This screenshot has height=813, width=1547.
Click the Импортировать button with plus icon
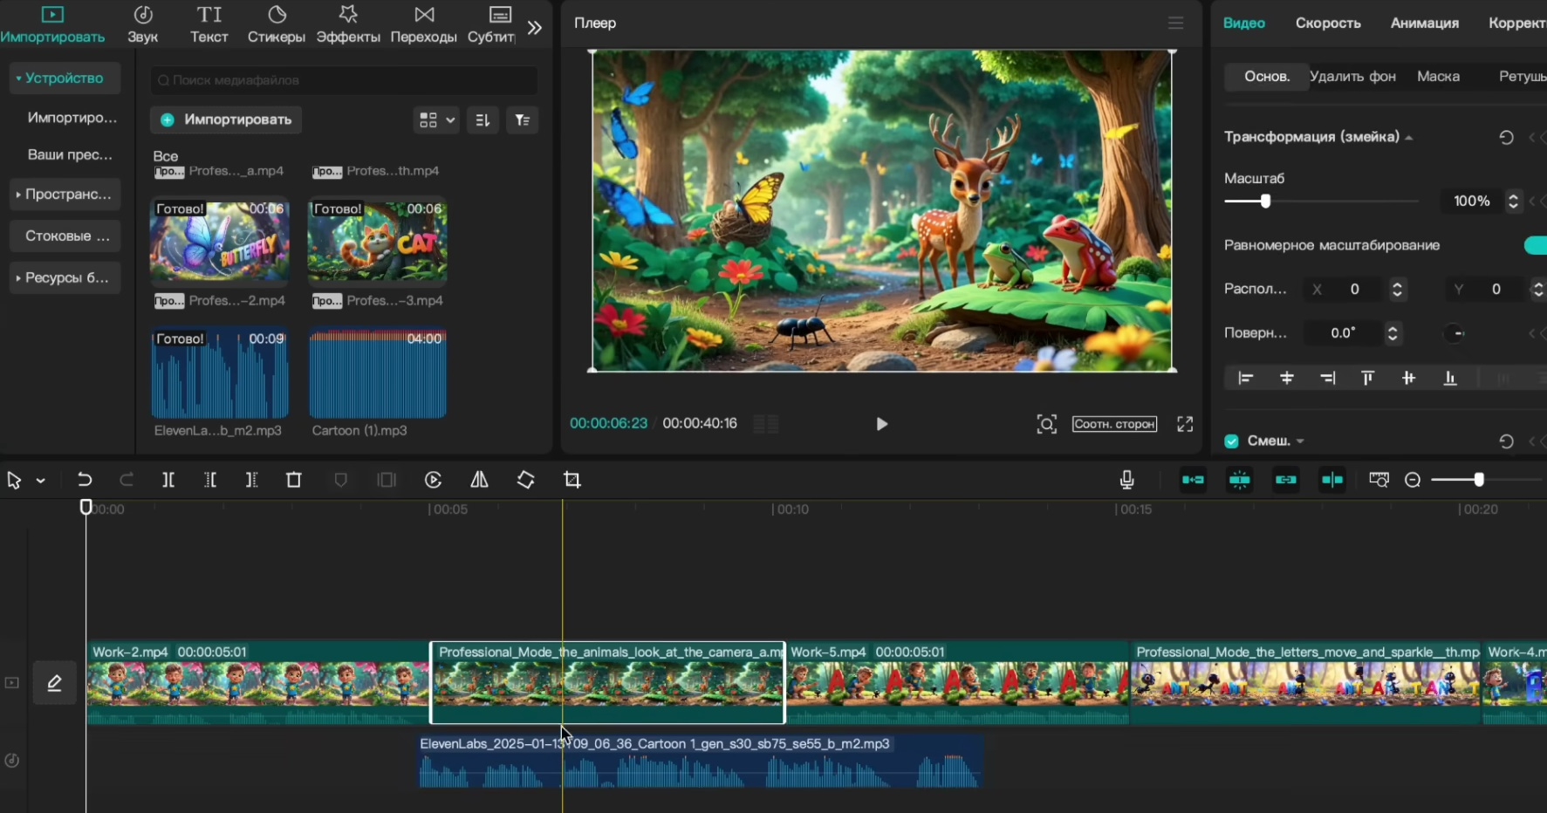point(227,120)
